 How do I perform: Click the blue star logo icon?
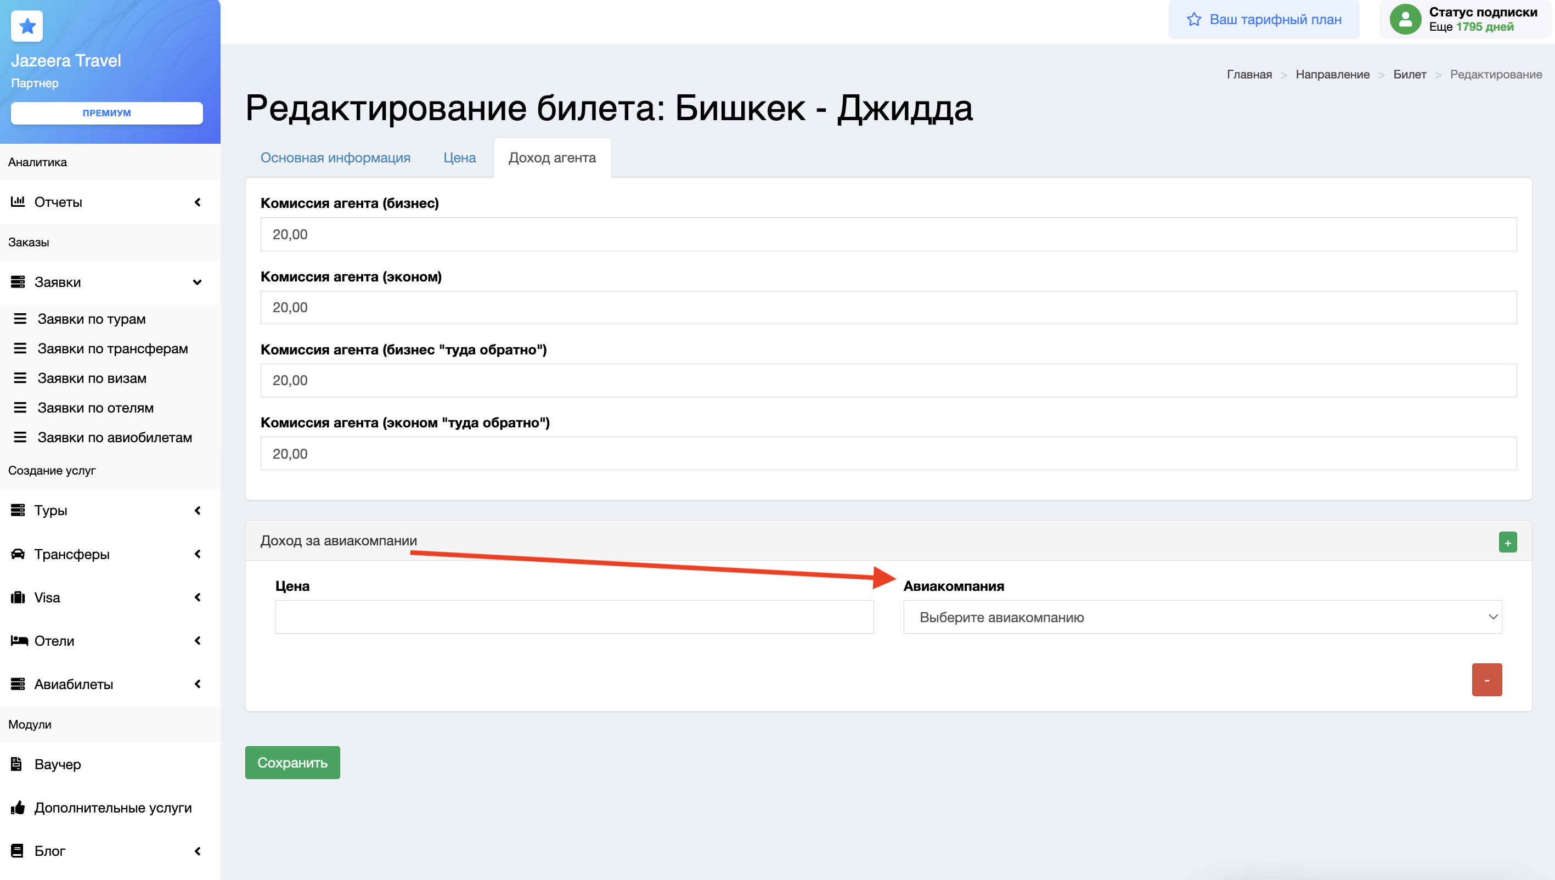tap(26, 26)
